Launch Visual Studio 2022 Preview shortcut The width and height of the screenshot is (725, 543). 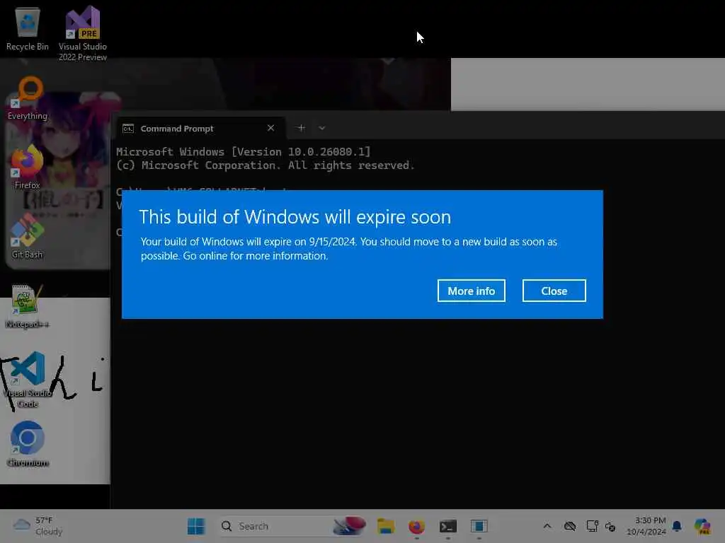[x=83, y=33]
